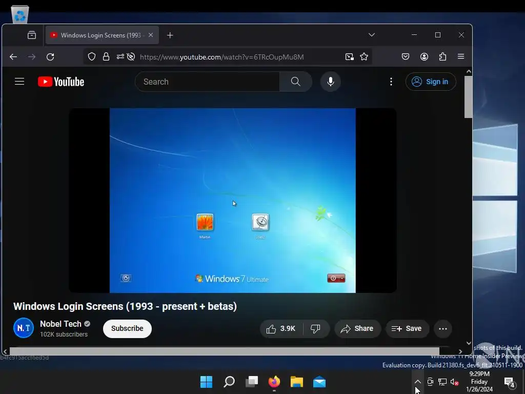Open picture-in-picture icon in address bar
The height and width of the screenshot is (394, 525).
tap(349, 56)
